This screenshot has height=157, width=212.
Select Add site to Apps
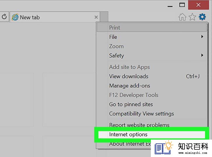coord(152,67)
